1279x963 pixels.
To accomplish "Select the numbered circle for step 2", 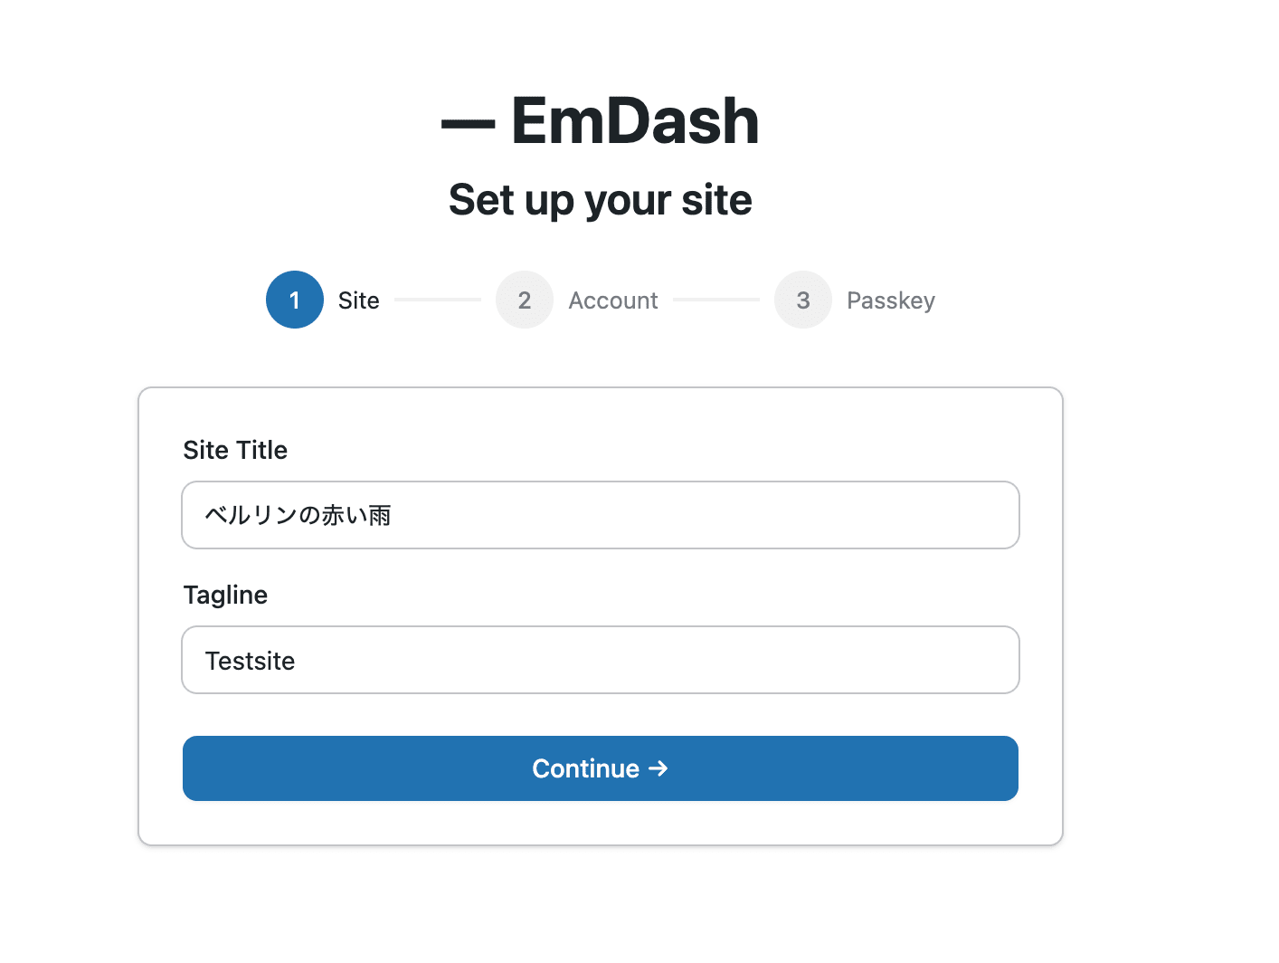I will [x=525, y=300].
